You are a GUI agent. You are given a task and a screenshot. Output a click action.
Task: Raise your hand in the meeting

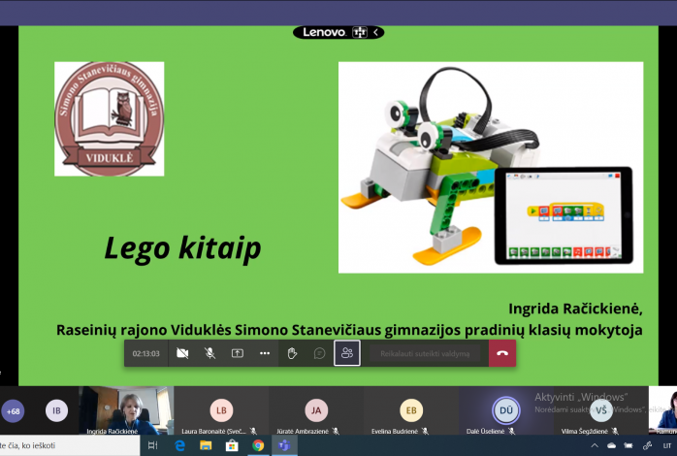click(292, 353)
